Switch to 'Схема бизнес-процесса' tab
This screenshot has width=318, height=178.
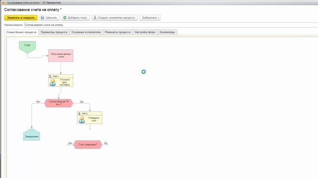pos(21,32)
